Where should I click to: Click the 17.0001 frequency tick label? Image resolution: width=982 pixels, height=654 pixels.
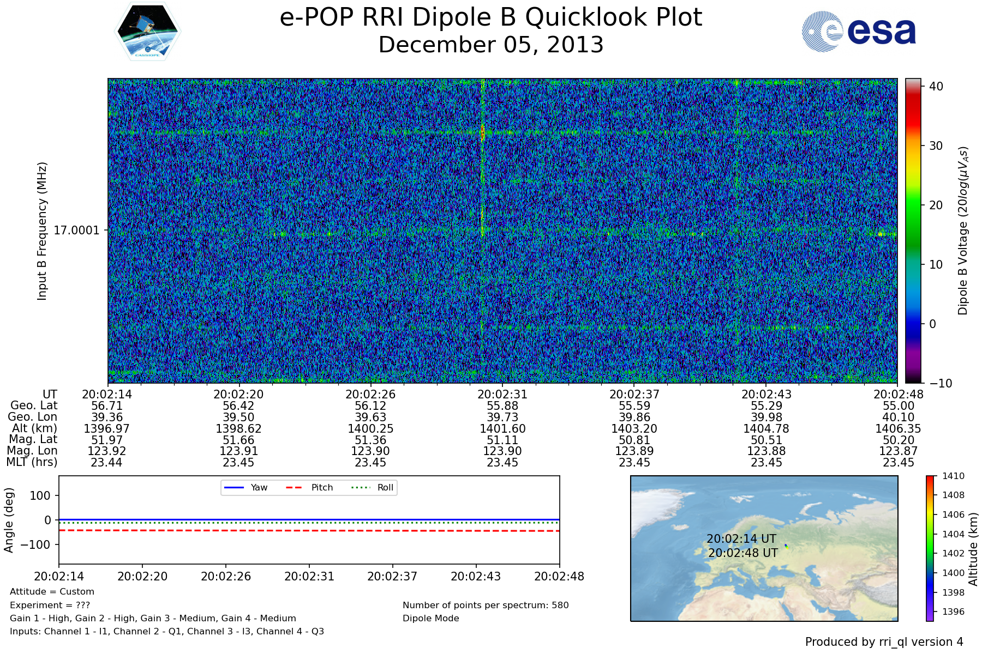(x=76, y=231)
